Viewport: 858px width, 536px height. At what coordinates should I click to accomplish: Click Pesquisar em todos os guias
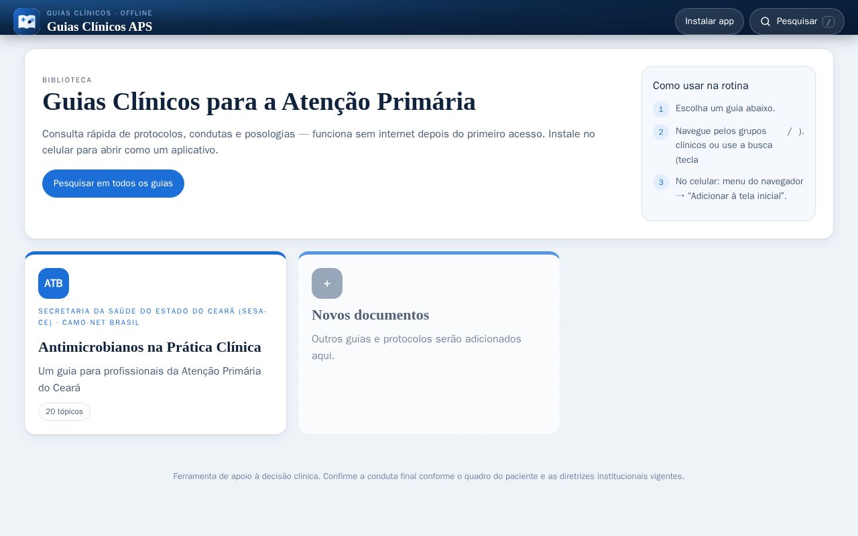coord(113,184)
